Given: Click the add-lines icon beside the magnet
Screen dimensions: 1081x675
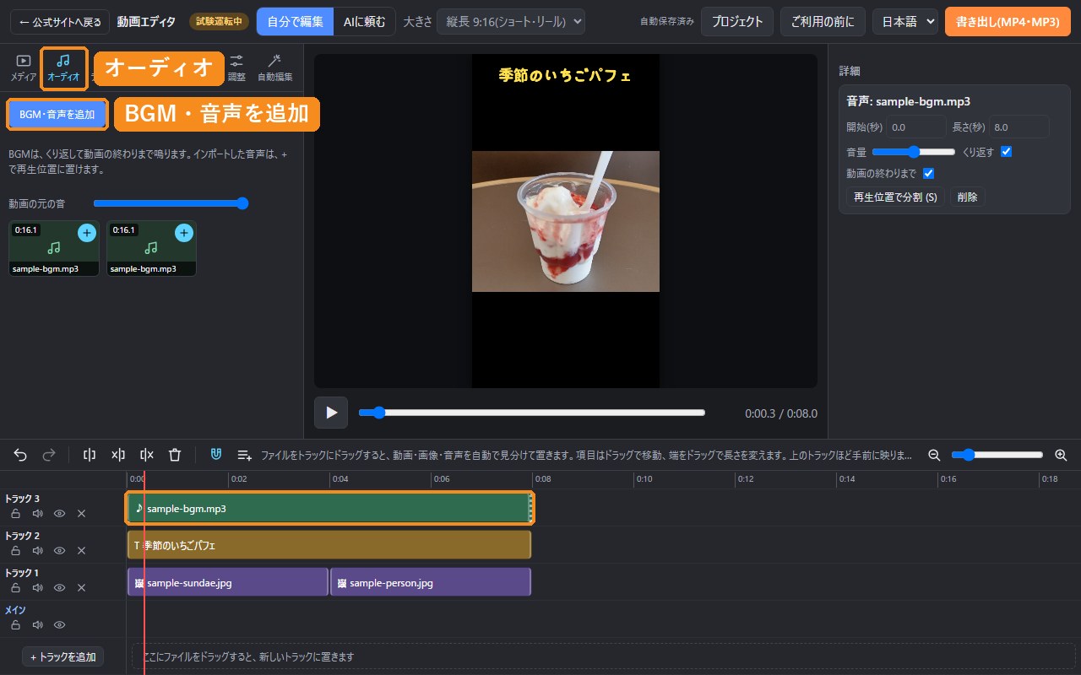Looking at the screenshot, I should pos(245,455).
